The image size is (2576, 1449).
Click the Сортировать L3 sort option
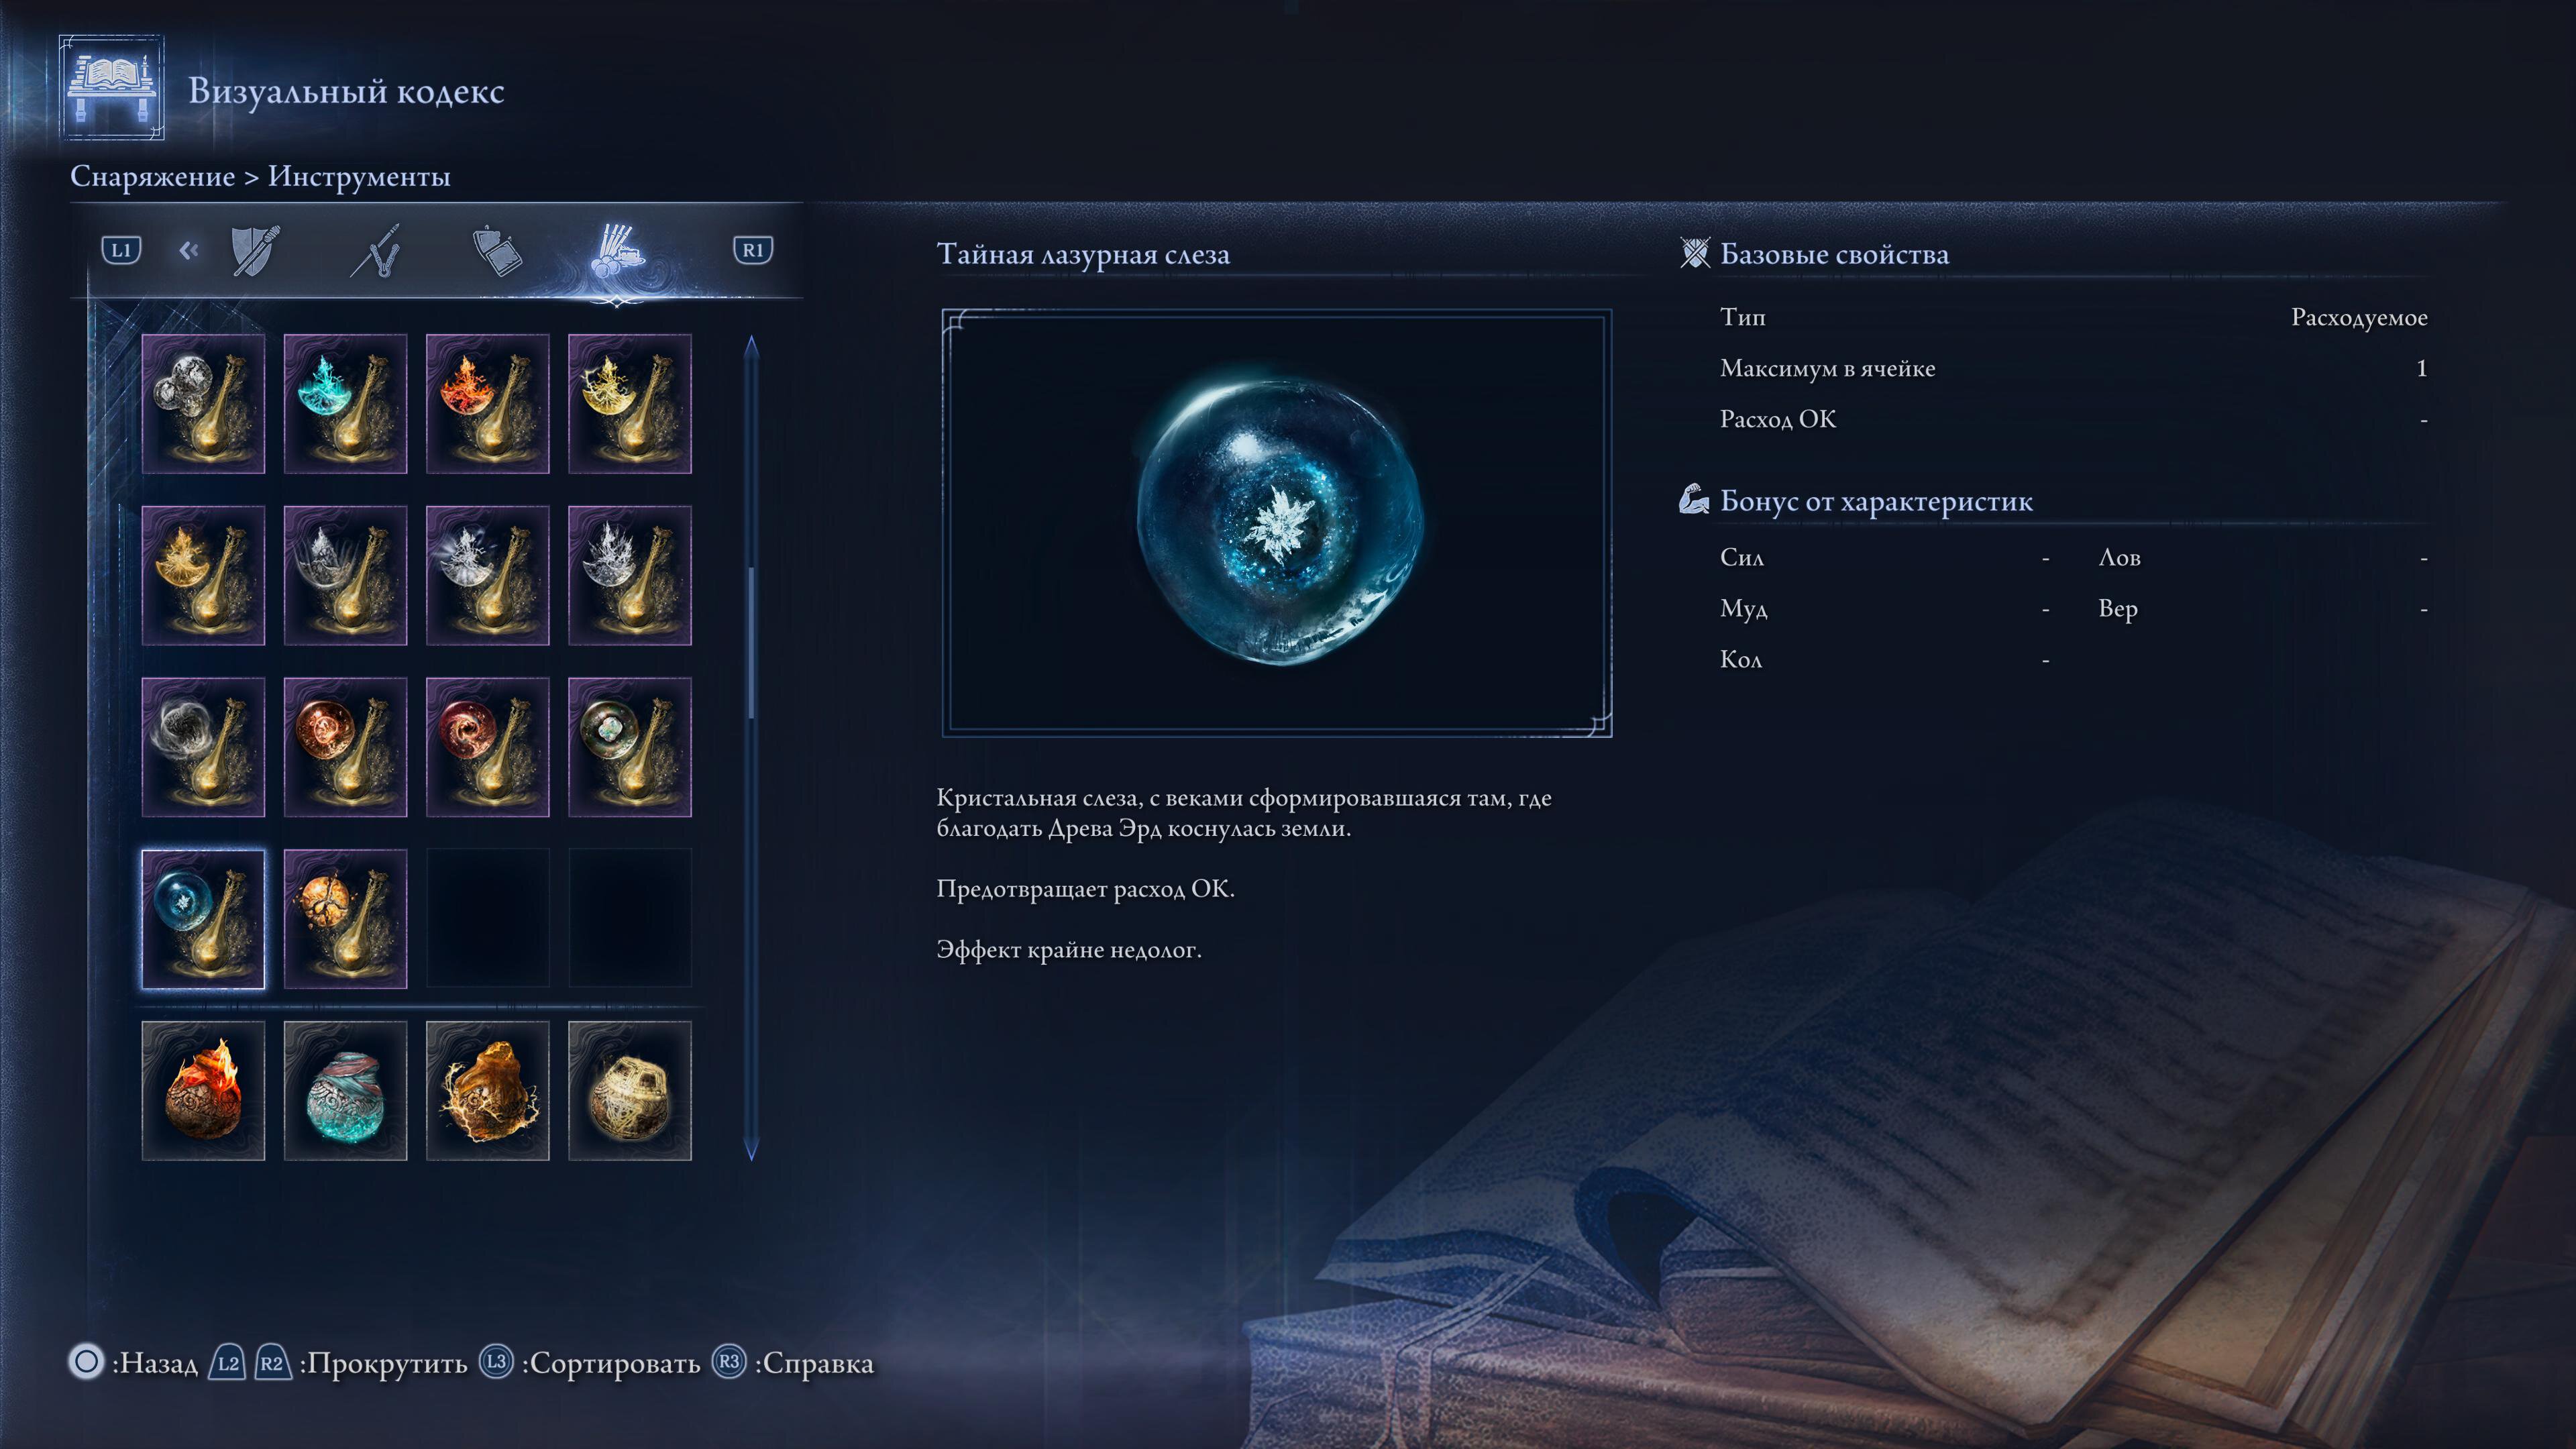click(590, 1363)
